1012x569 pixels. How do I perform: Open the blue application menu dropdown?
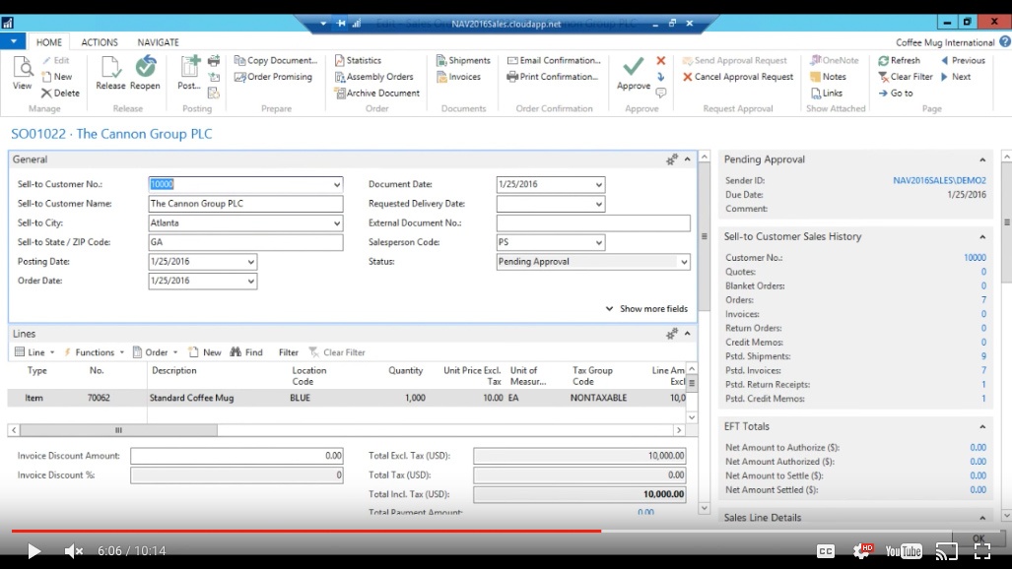click(13, 42)
